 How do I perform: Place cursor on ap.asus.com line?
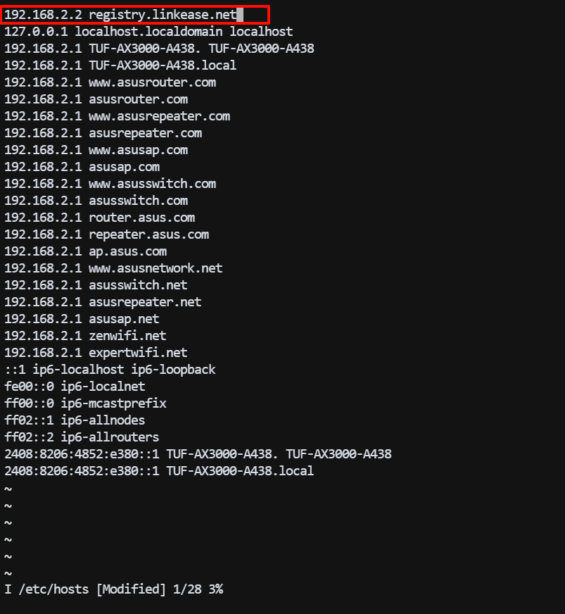click(x=85, y=251)
